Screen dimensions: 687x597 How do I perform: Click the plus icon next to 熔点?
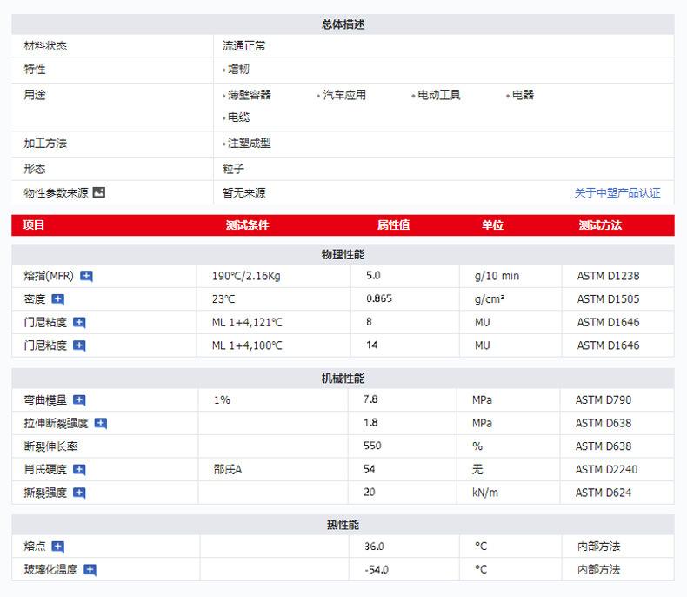pyautogui.click(x=58, y=547)
